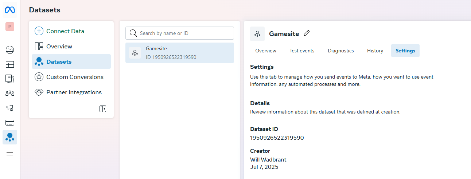Screen dimensions: 471x179
Task: Click the Meta logo icon
Action: tap(10, 10)
